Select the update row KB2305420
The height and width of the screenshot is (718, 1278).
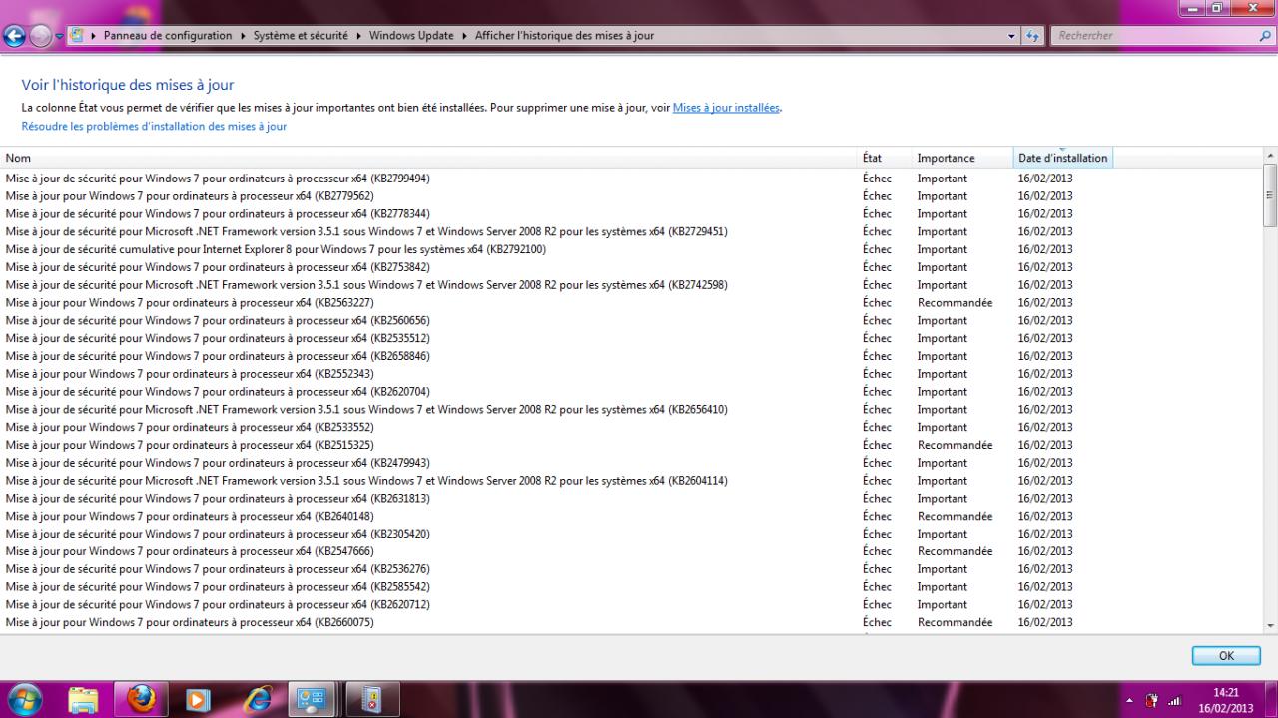click(x=631, y=535)
